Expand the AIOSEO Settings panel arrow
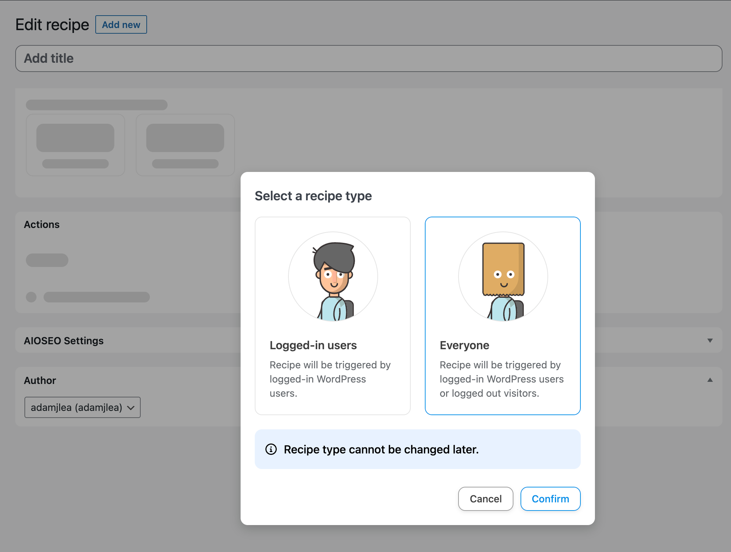The image size is (731, 552). click(710, 340)
